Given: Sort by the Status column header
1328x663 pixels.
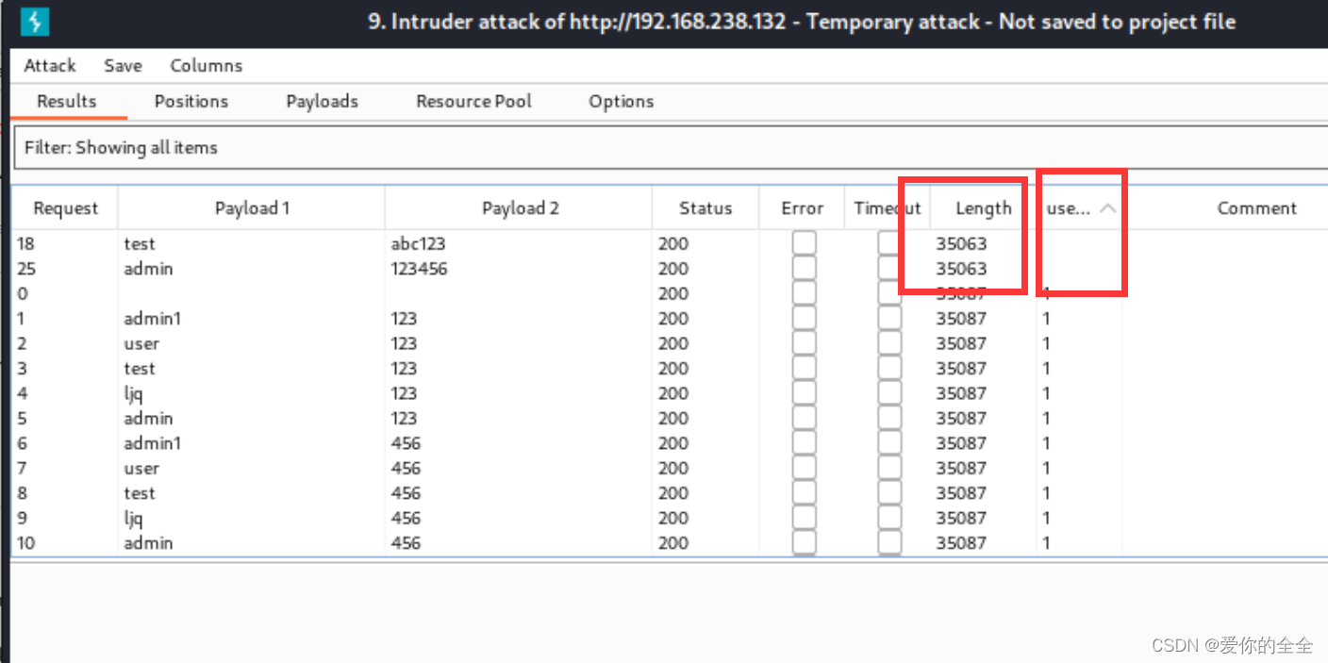Looking at the screenshot, I should pos(705,208).
